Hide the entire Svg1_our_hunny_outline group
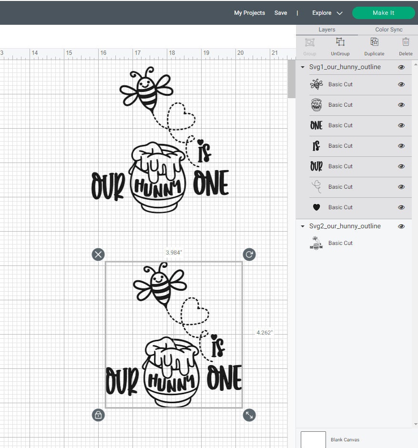This screenshot has height=448, width=418. (401, 67)
